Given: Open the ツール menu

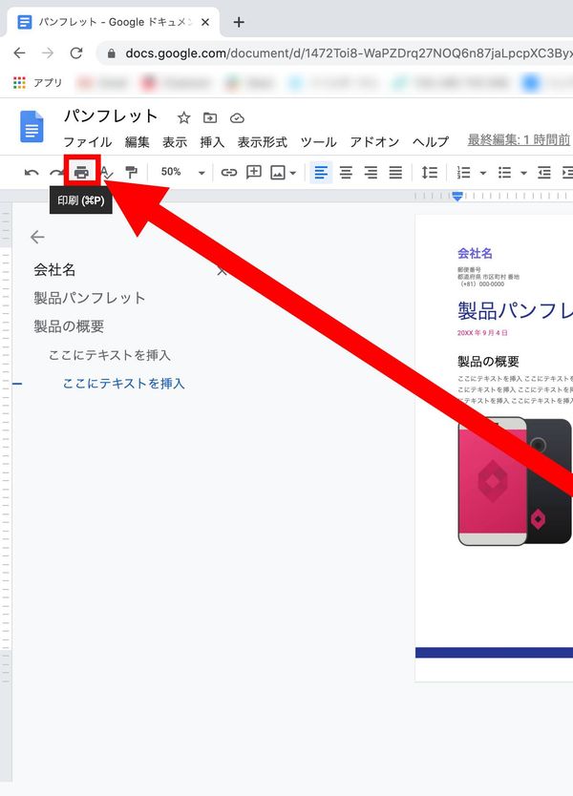Looking at the screenshot, I should point(319,141).
